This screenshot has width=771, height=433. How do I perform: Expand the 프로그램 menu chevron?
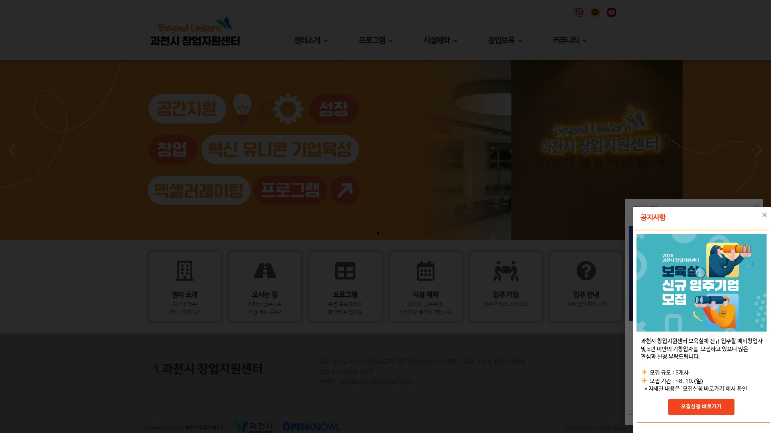(x=391, y=41)
